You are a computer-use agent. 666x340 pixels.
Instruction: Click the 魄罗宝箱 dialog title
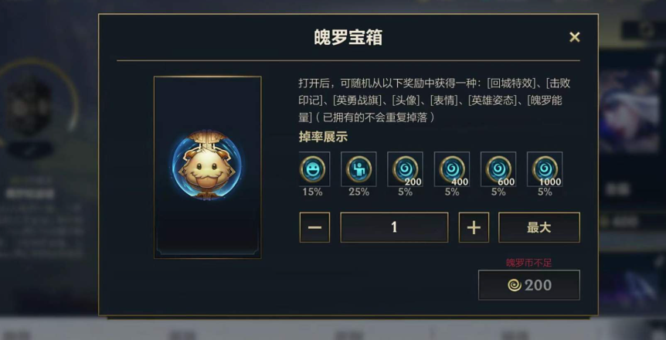348,37
